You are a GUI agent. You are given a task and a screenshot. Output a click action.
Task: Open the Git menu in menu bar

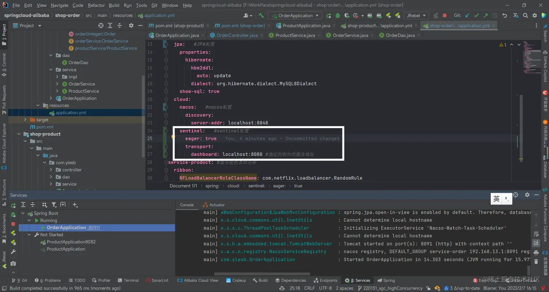click(154, 5)
